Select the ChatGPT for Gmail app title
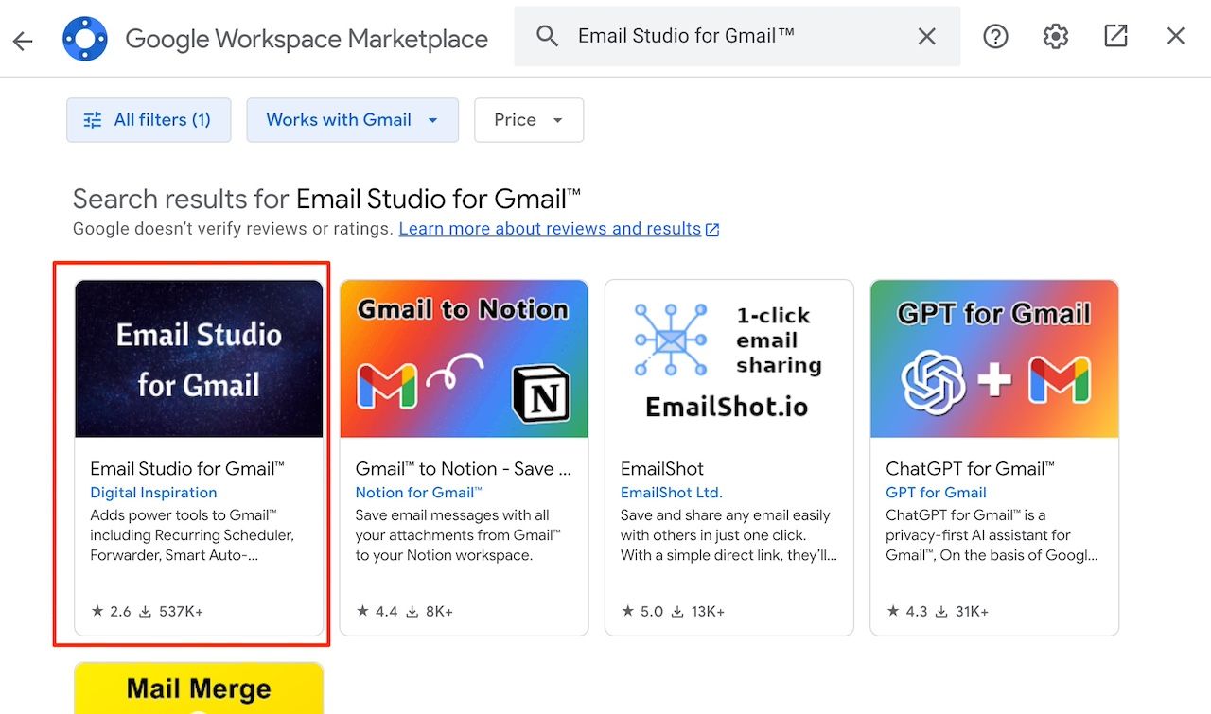This screenshot has width=1211, height=714. (970, 469)
